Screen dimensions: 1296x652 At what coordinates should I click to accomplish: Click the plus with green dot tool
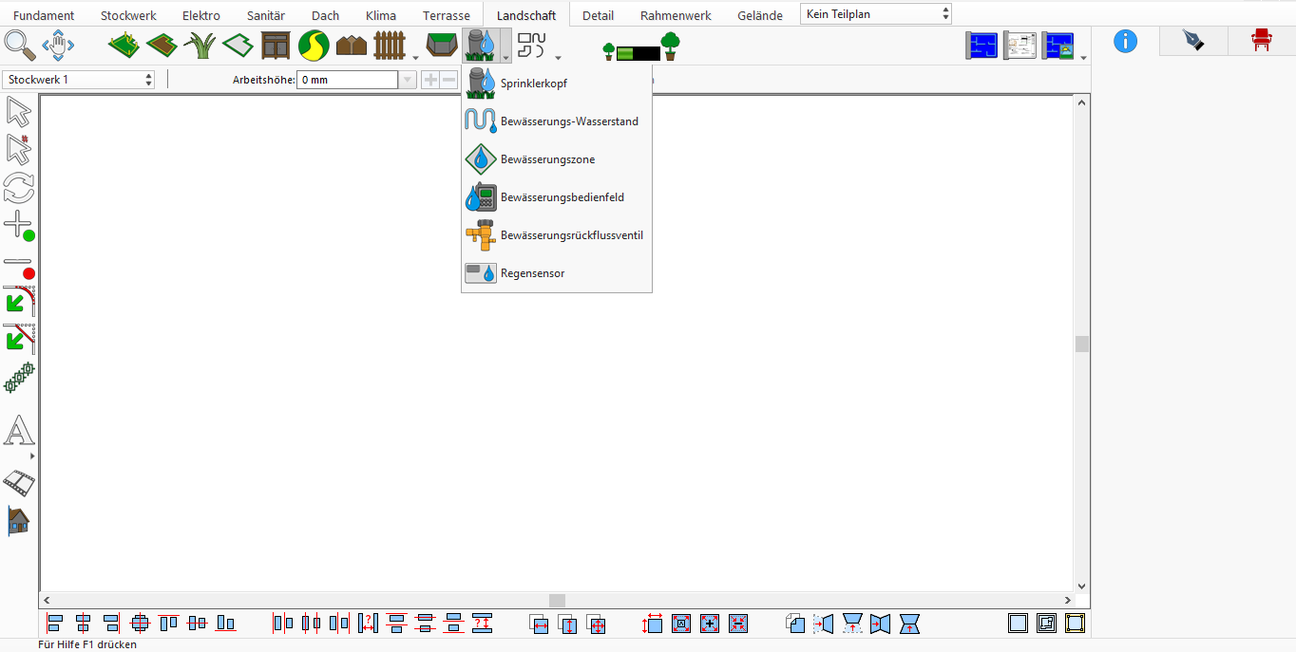click(x=19, y=226)
